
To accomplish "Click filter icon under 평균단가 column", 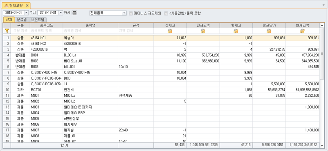I will click(x=269, y=31).
